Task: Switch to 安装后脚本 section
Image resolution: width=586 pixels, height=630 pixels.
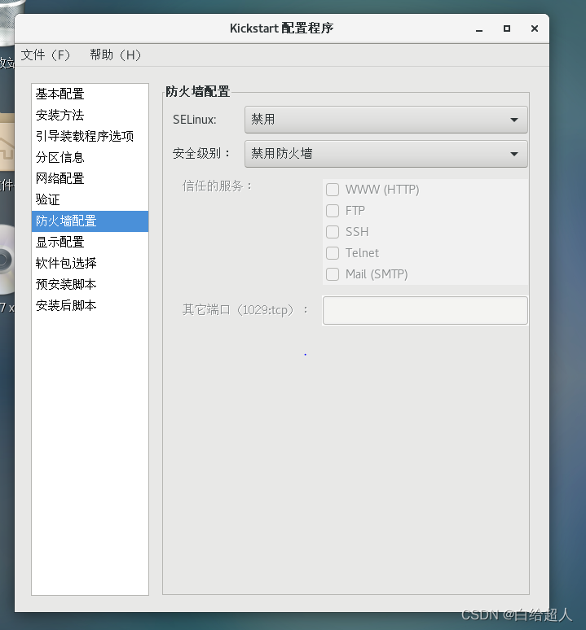Action: click(x=90, y=306)
